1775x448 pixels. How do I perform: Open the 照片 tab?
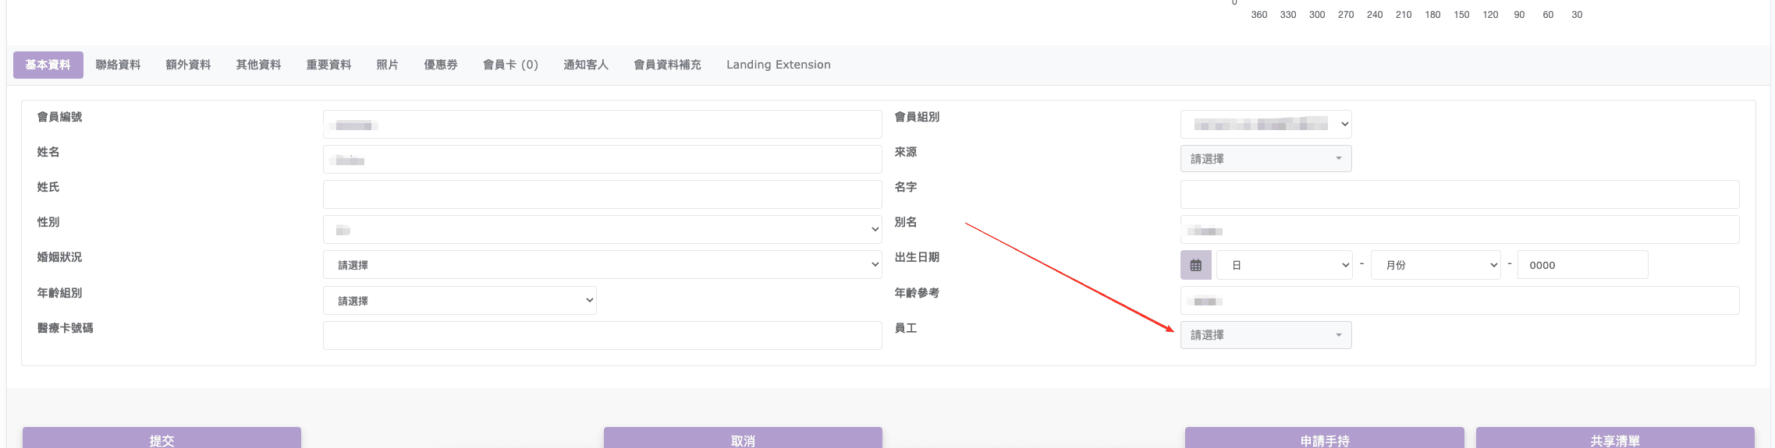pyautogui.click(x=387, y=65)
